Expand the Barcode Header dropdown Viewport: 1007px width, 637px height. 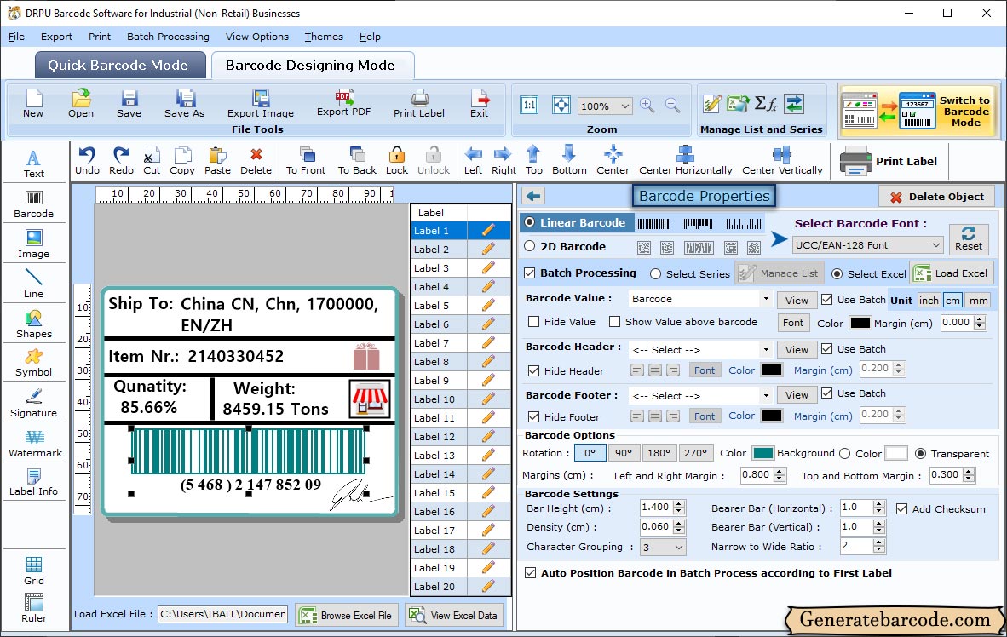766,350
